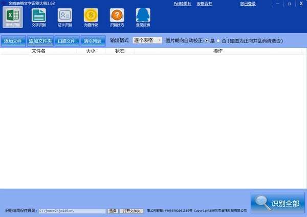
Task: Click the save directory path field
Action: [x=72, y=211]
